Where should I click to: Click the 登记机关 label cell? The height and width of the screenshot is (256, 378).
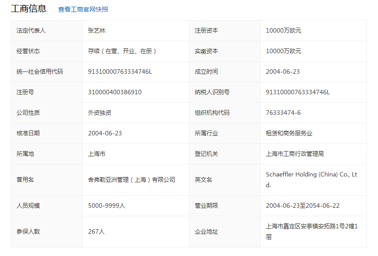(225, 154)
